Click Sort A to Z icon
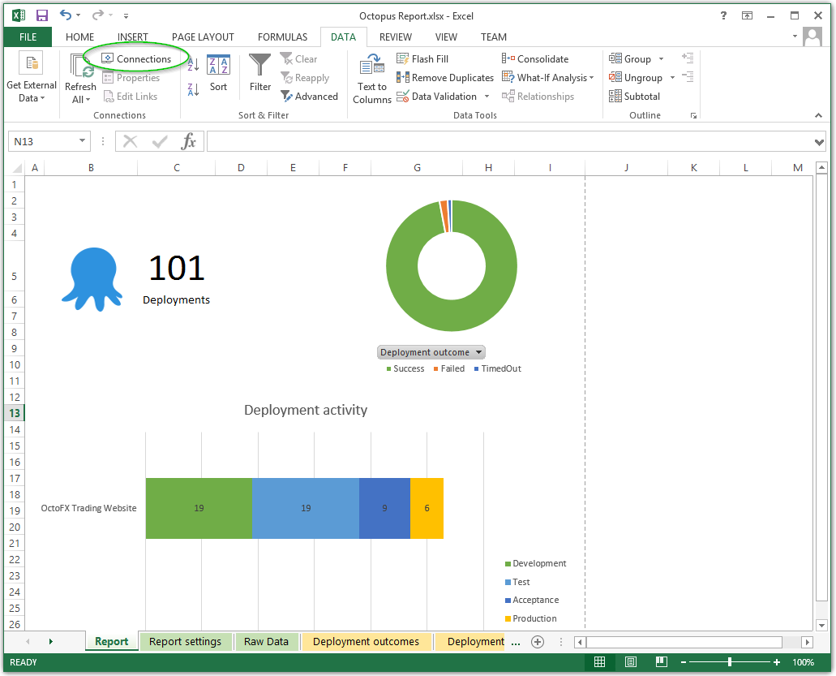This screenshot has height=676, width=836. (x=193, y=64)
